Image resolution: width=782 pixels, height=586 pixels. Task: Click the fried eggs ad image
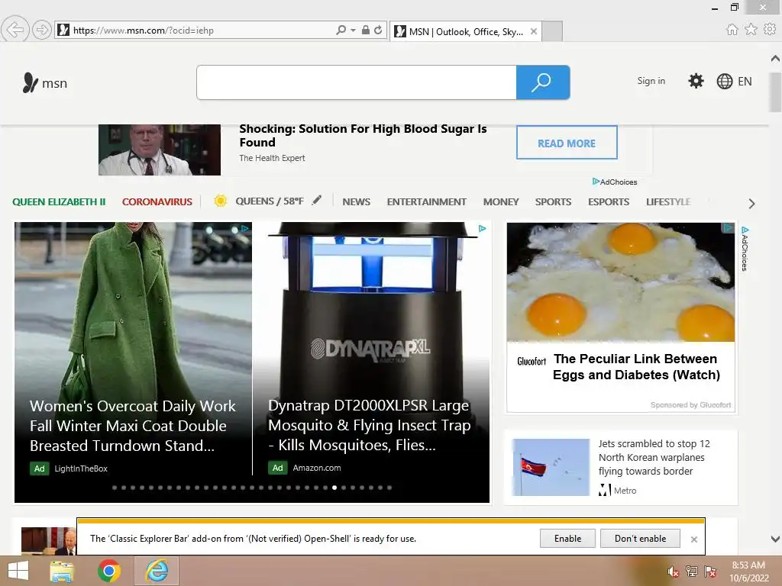click(621, 282)
